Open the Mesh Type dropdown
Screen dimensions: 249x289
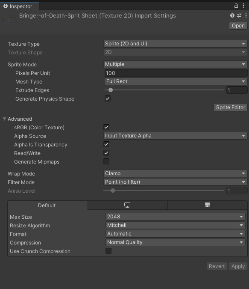[x=176, y=81]
